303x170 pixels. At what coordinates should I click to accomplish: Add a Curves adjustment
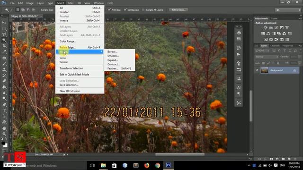276,27
